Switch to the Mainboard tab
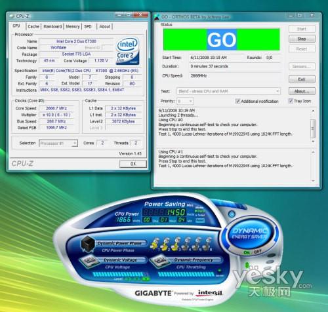The height and width of the screenshot is (312, 328). coord(52,26)
